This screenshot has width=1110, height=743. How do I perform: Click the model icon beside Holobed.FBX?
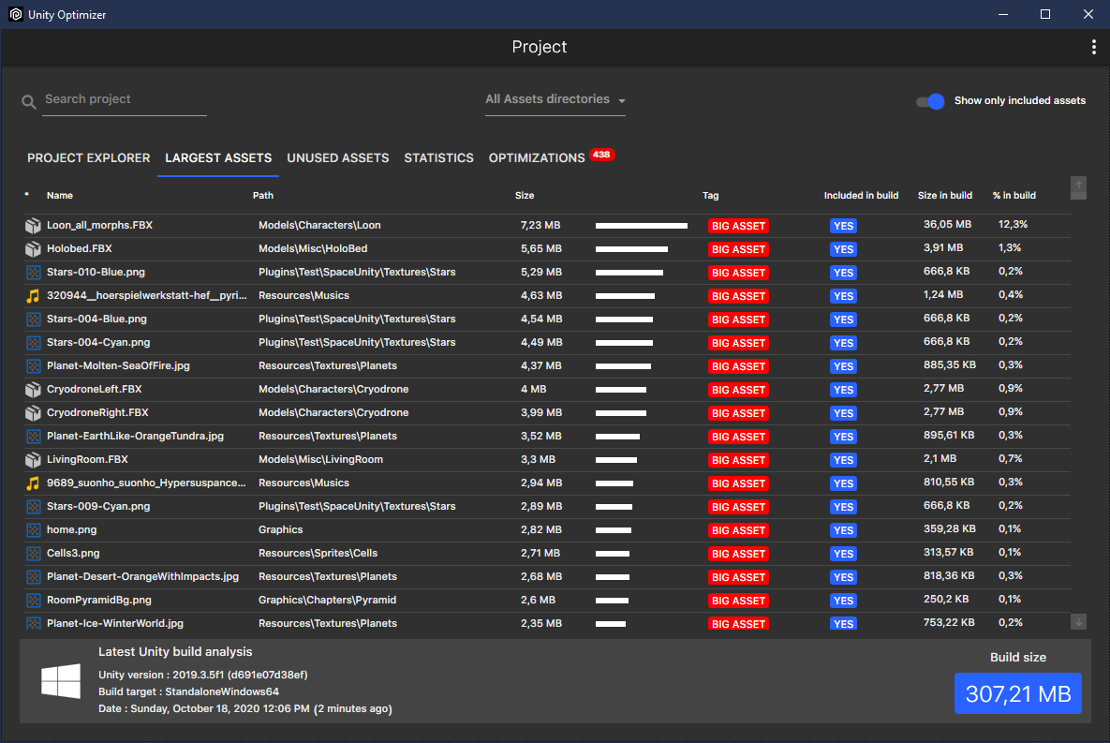pos(33,248)
